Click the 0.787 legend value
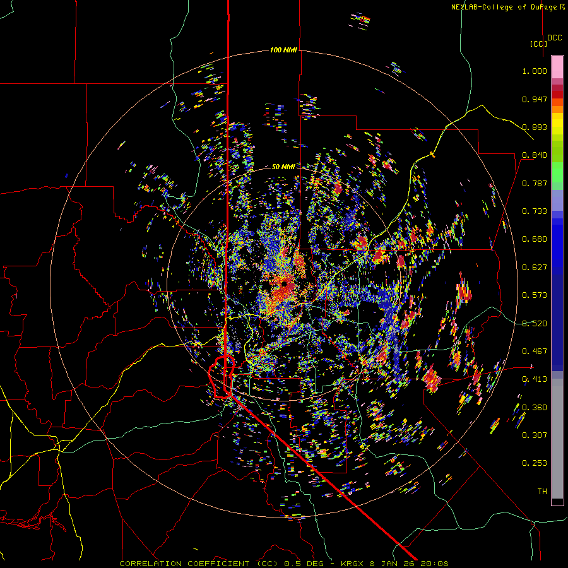The width and height of the screenshot is (568, 568). [x=535, y=183]
